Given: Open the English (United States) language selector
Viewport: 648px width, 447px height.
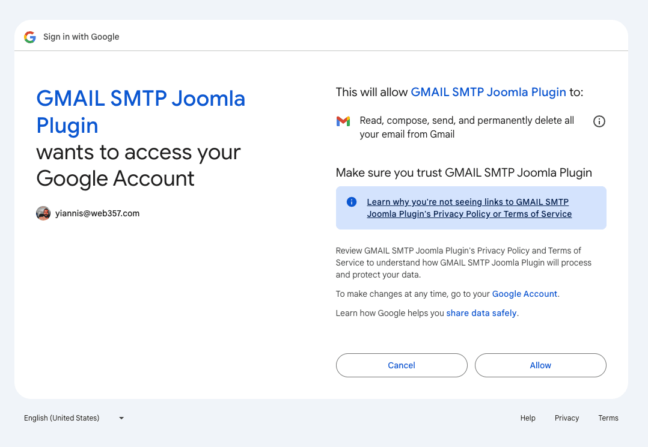Looking at the screenshot, I should 62,418.
